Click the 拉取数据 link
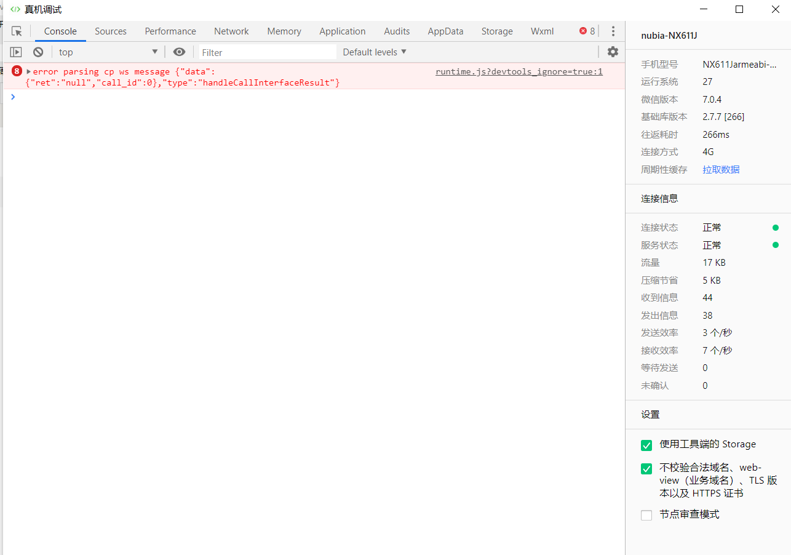This screenshot has height=555, width=791. (x=721, y=169)
